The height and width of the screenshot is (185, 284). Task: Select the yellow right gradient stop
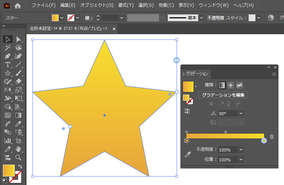[x=264, y=141]
